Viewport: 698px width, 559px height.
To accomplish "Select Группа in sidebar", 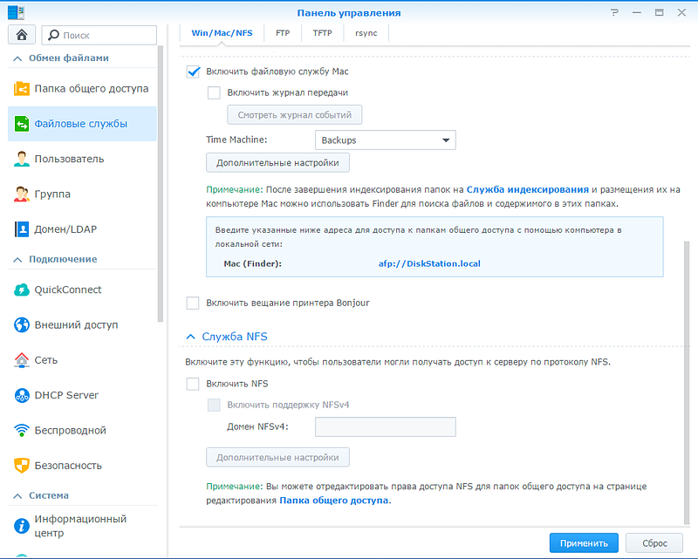I will coord(82,194).
